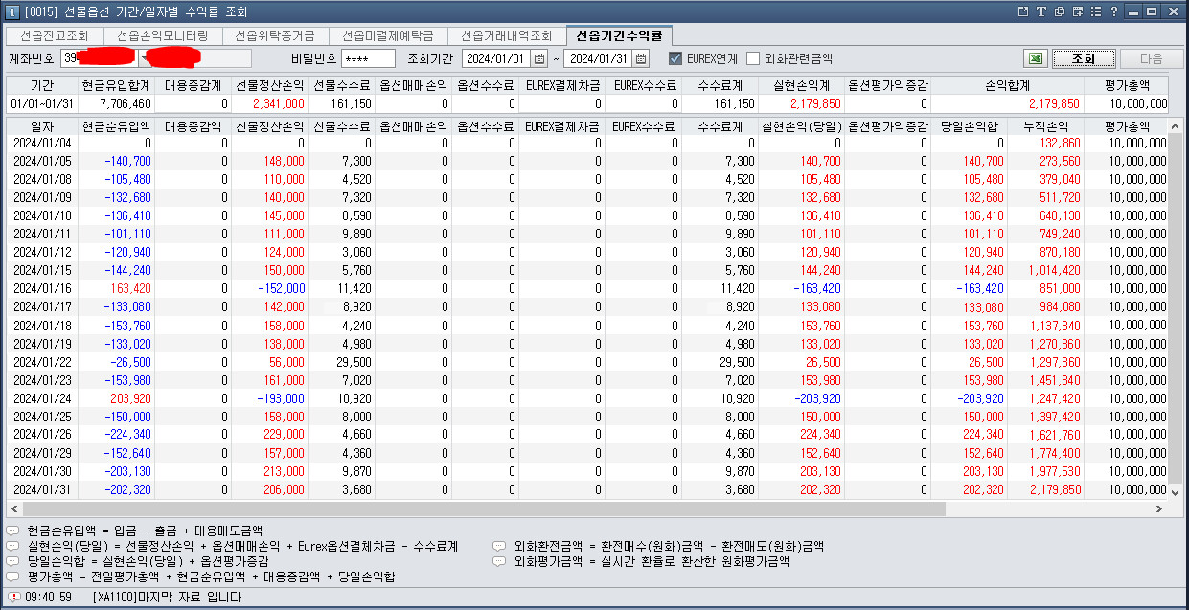Enable the 외화관련금액 checkbox
Screen dimensions: 1189x610
753,58
